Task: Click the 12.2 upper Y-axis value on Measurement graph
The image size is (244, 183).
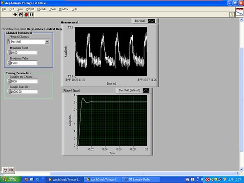Action: (x=70, y=27)
